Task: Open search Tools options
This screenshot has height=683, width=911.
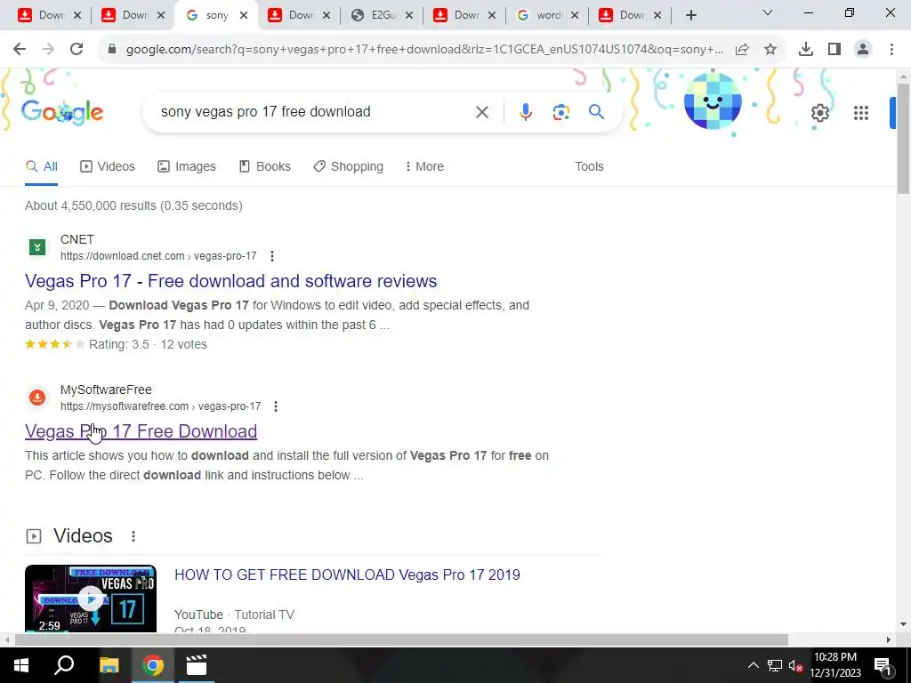Action: point(589,166)
